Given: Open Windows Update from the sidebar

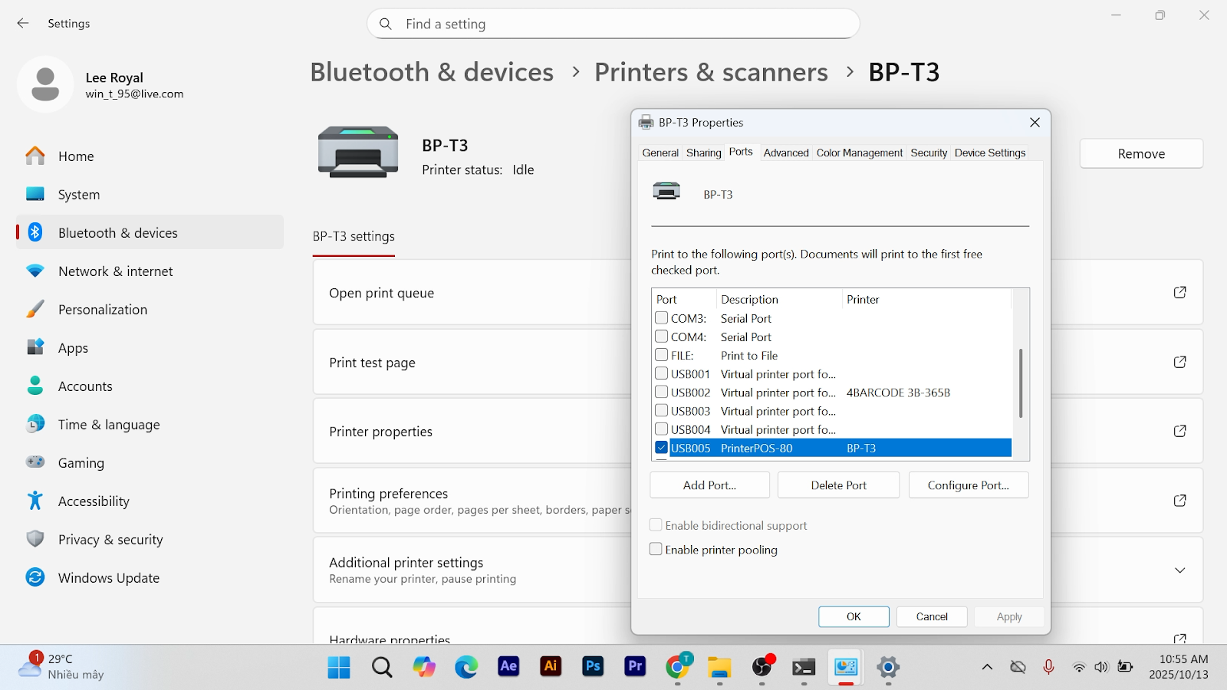Looking at the screenshot, I should pos(108,578).
